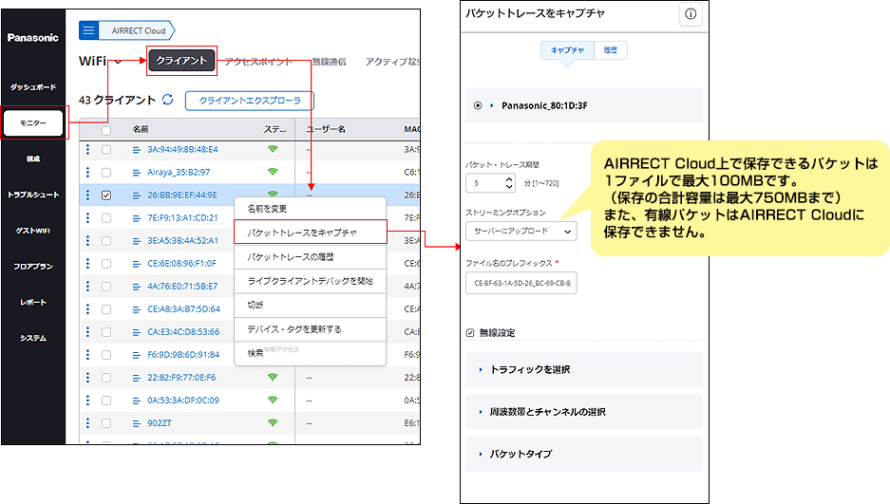The image size is (890, 504).
Task: Go to ダッシュボード in the sidebar
Action: click(33, 87)
